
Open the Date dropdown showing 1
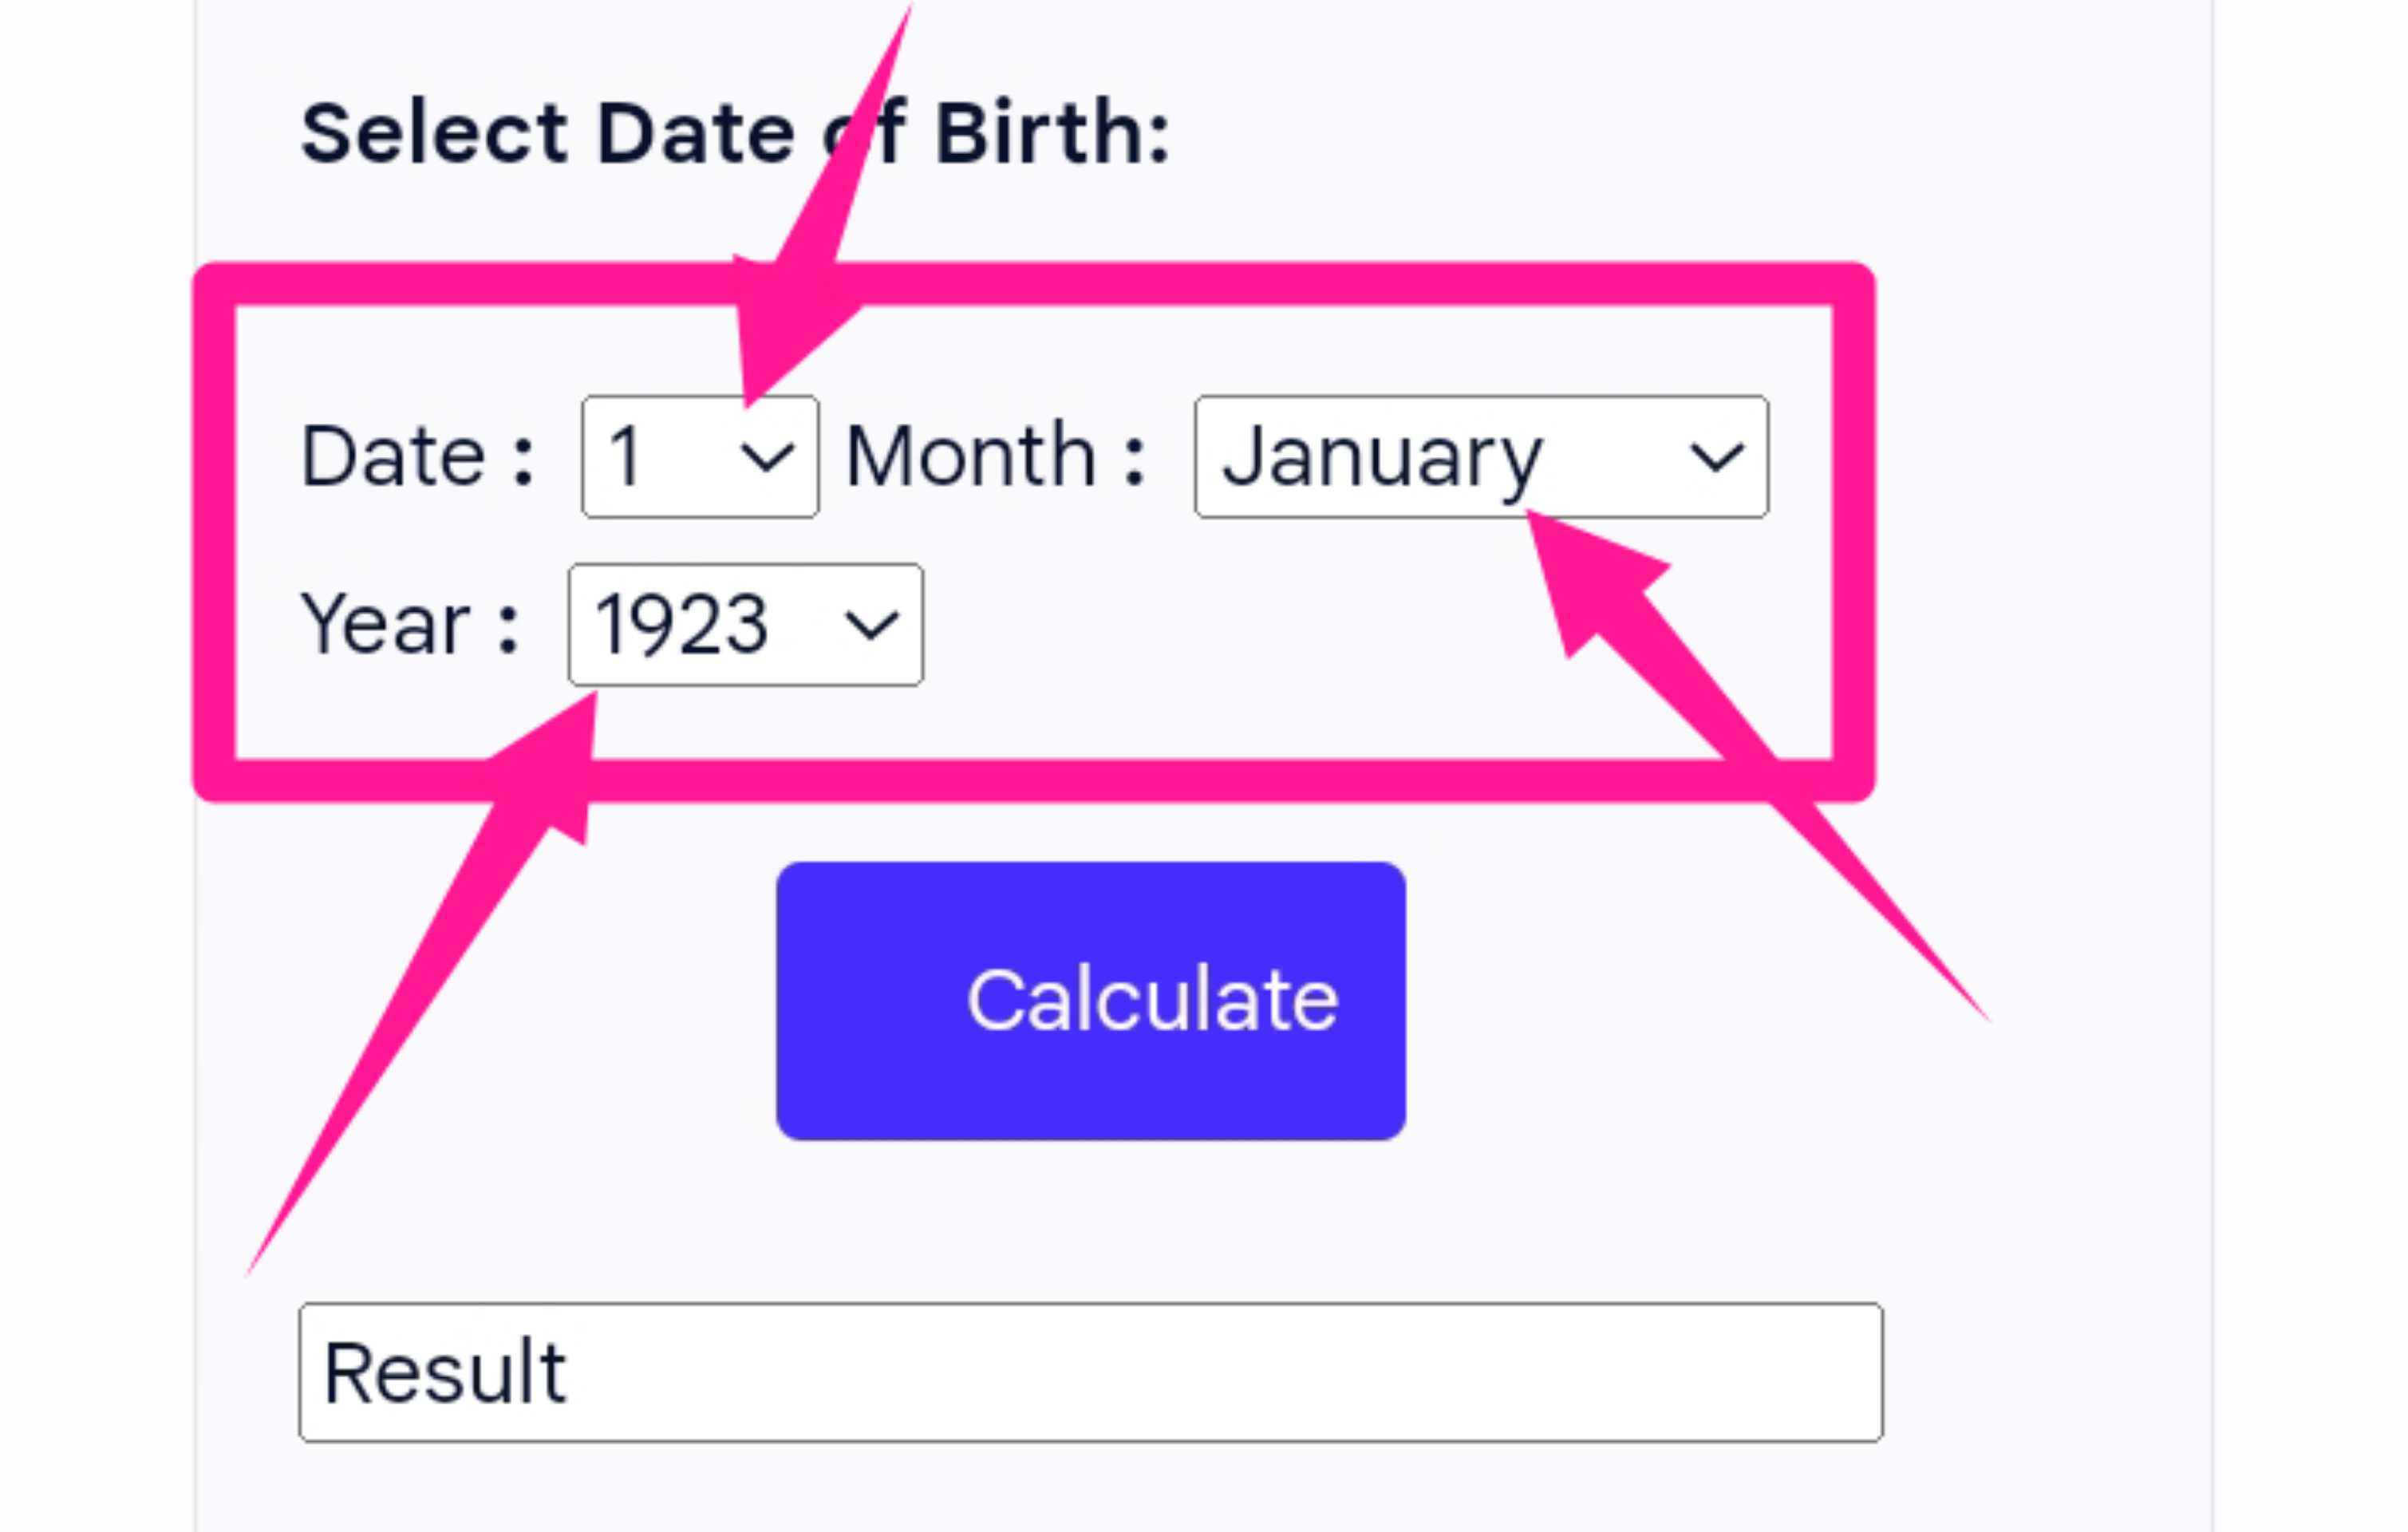point(699,457)
